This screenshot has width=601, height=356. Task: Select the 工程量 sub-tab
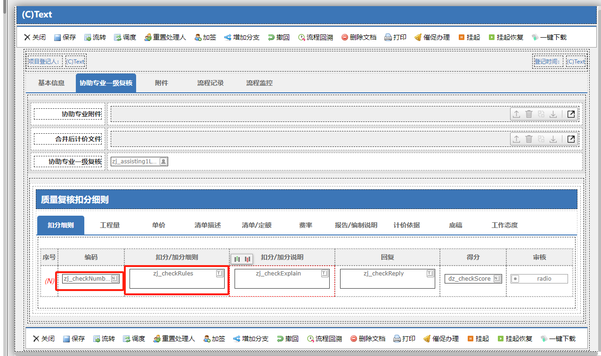pyautogui.click(x=110, y=225)
